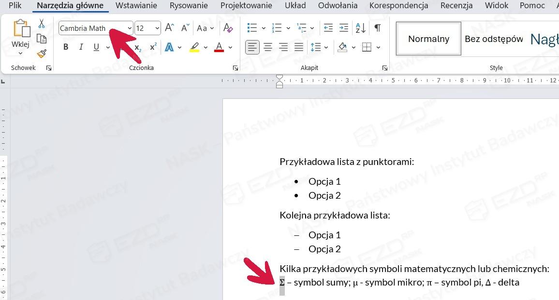The image size is (559, 300).
Task: Click the Text Effects glowing A icon
Action: tap(169, 47)
